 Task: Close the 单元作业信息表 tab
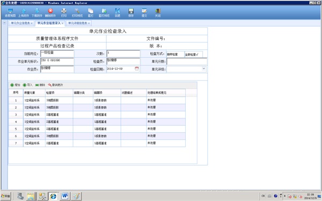(32, 24)
